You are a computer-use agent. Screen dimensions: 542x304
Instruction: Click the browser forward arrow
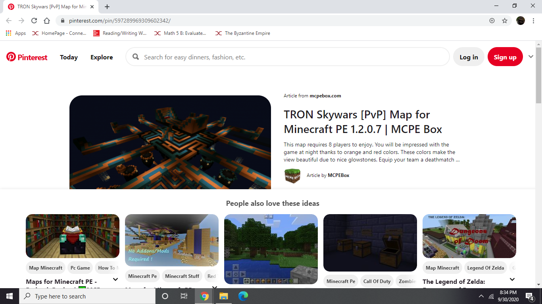pyautogui.click(x=21, y=21)
